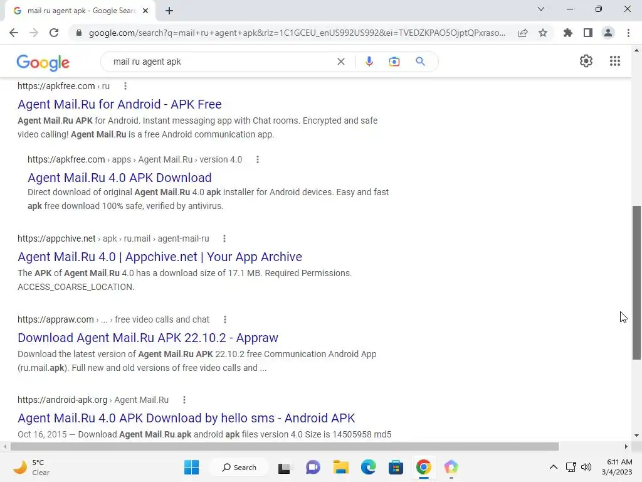This screenshot has height=482, width=642.
Task: Go to Google home via logo
Action: [43, 62]
